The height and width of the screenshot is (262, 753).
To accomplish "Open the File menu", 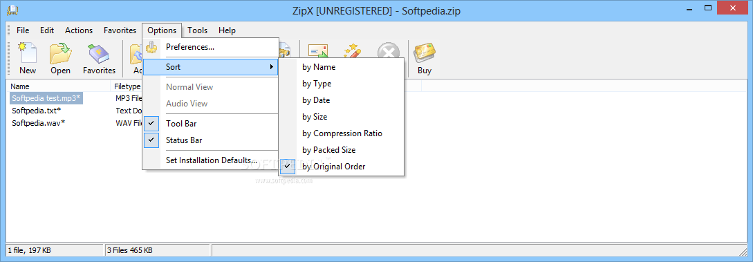I will coord(23,30).
